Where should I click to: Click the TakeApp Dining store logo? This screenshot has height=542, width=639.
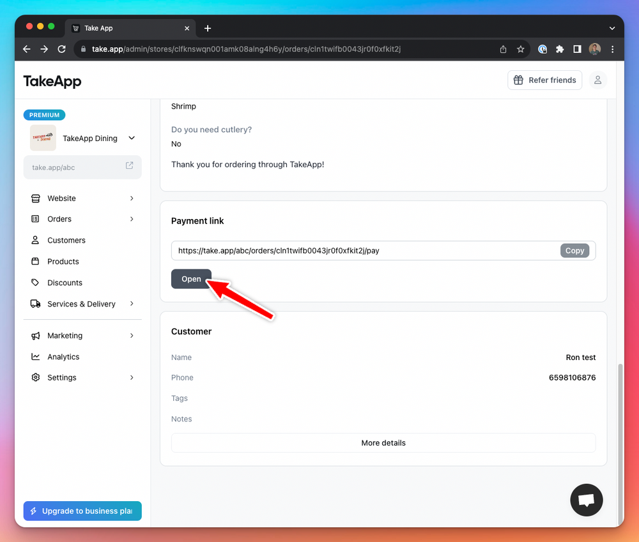(x=43, y=138)
